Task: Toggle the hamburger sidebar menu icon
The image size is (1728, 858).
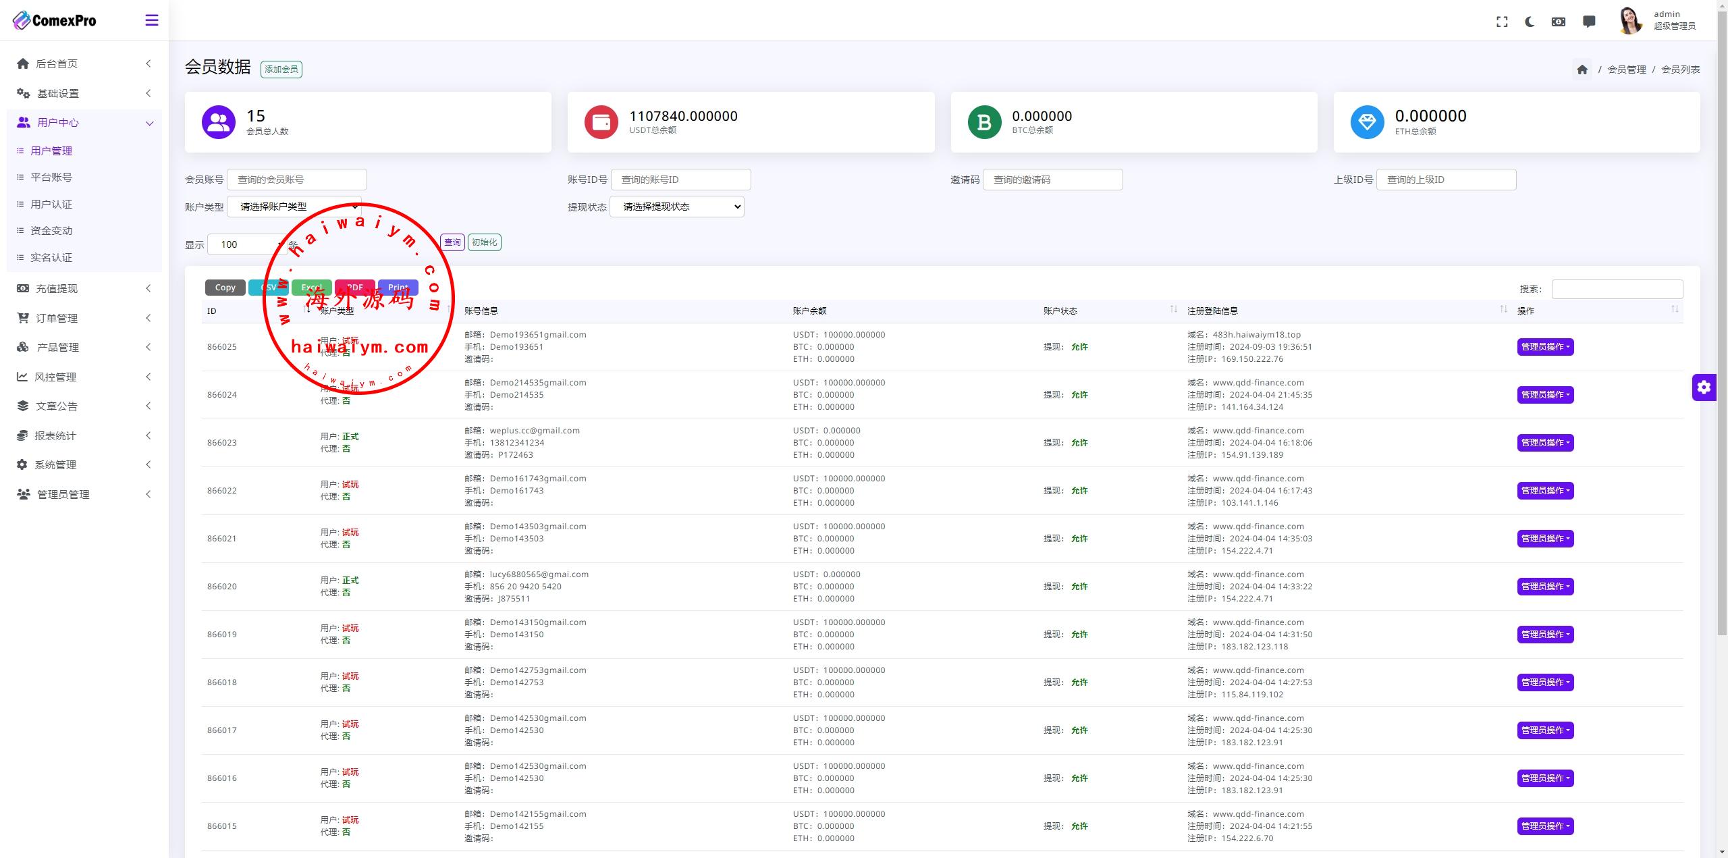Action: [152, 20]
